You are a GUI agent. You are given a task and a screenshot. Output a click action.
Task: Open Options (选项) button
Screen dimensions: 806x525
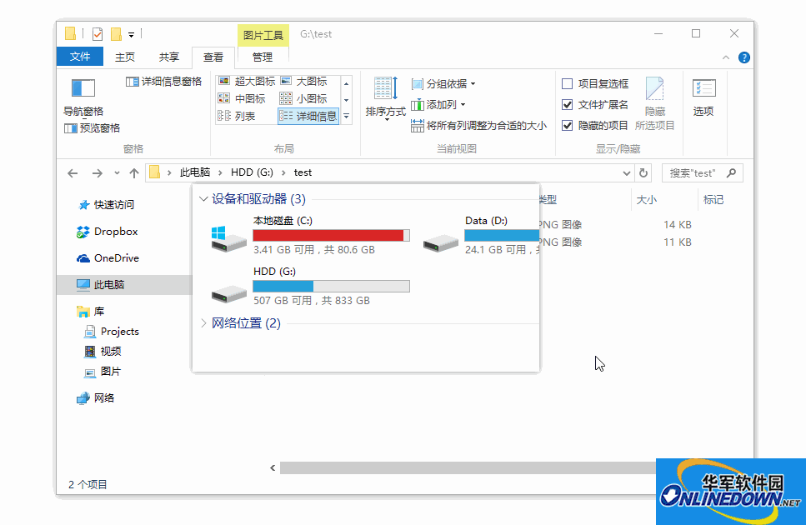point(703,97)
